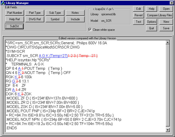This screenshot has height=137, width=175.
Task: Click the Edit button
Action: tap(138, 9)
